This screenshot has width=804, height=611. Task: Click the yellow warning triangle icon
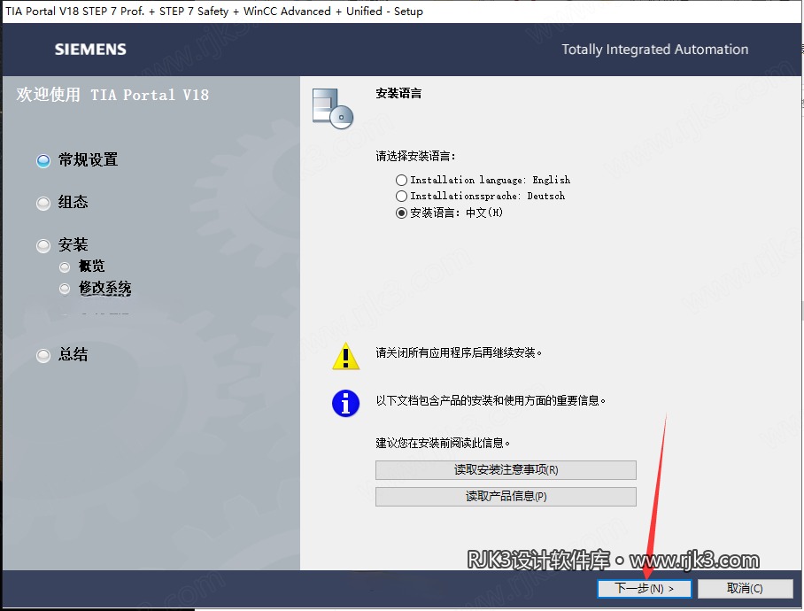point(345,356)
